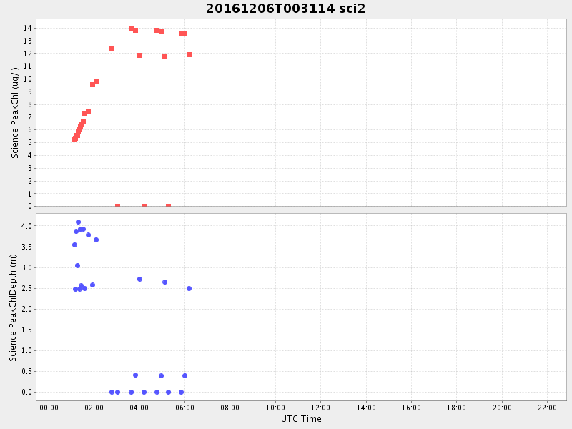Select the highest blue dot above 4.0 m
572x429 pixels.
(78, 222)
